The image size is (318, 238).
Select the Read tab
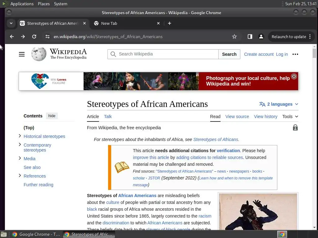215,117
